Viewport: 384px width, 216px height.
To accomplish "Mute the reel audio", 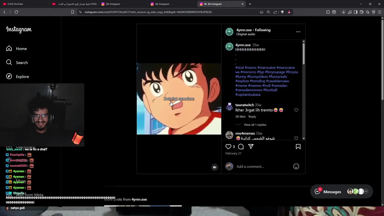I will (214, 167).
